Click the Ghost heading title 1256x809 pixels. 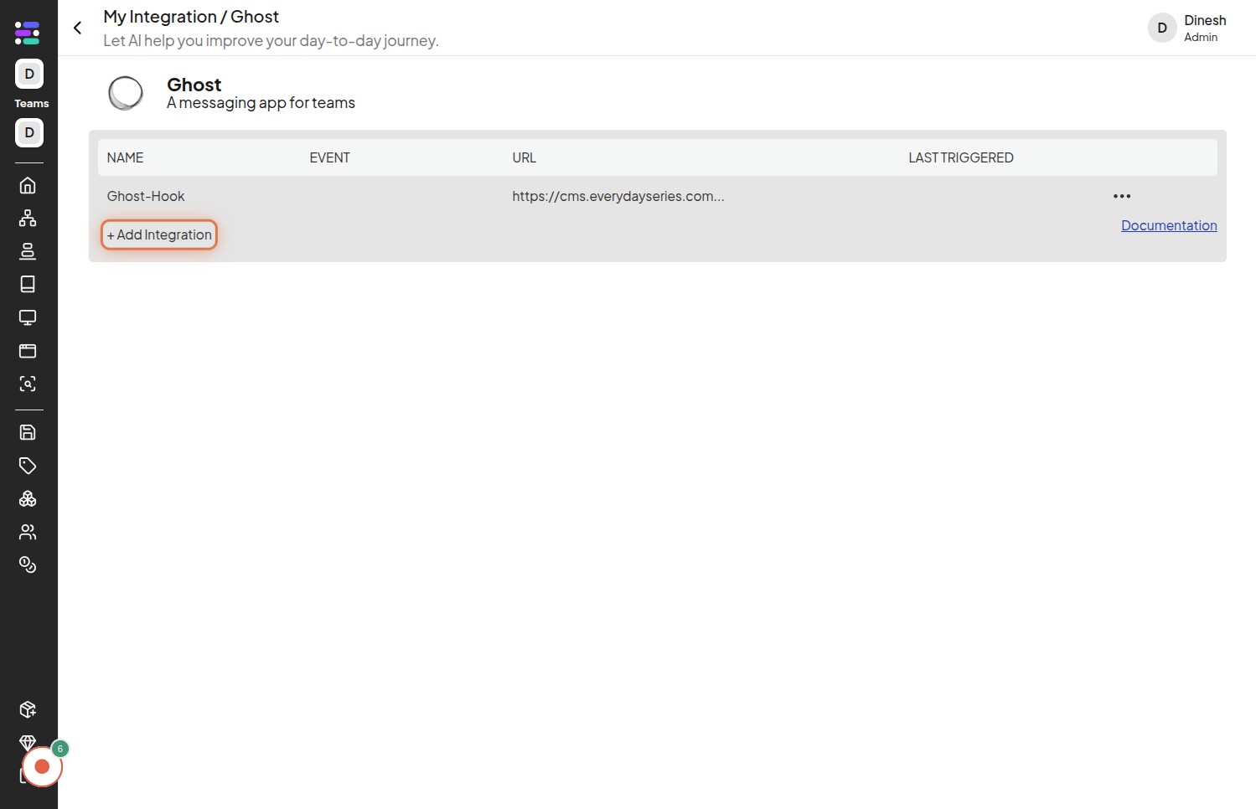(194, 85)
